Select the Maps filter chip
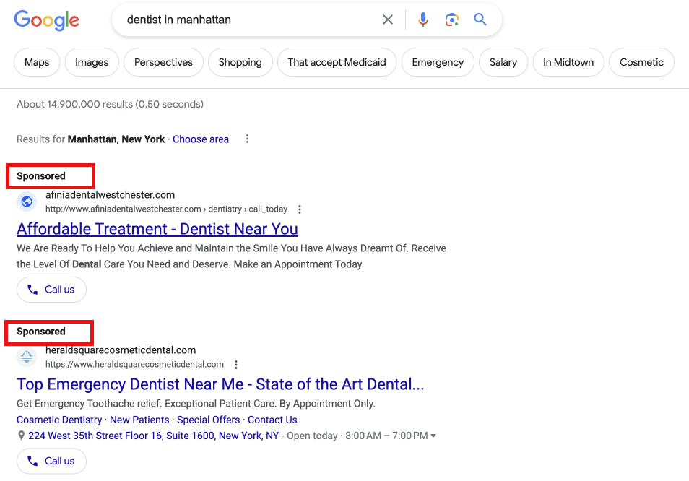Screen dimensions: 689x481 [37, 62]
